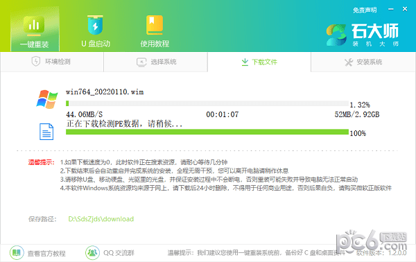Minimize the 石大师 window
This screenshot has width=416, height=262.
pos(391,9)
